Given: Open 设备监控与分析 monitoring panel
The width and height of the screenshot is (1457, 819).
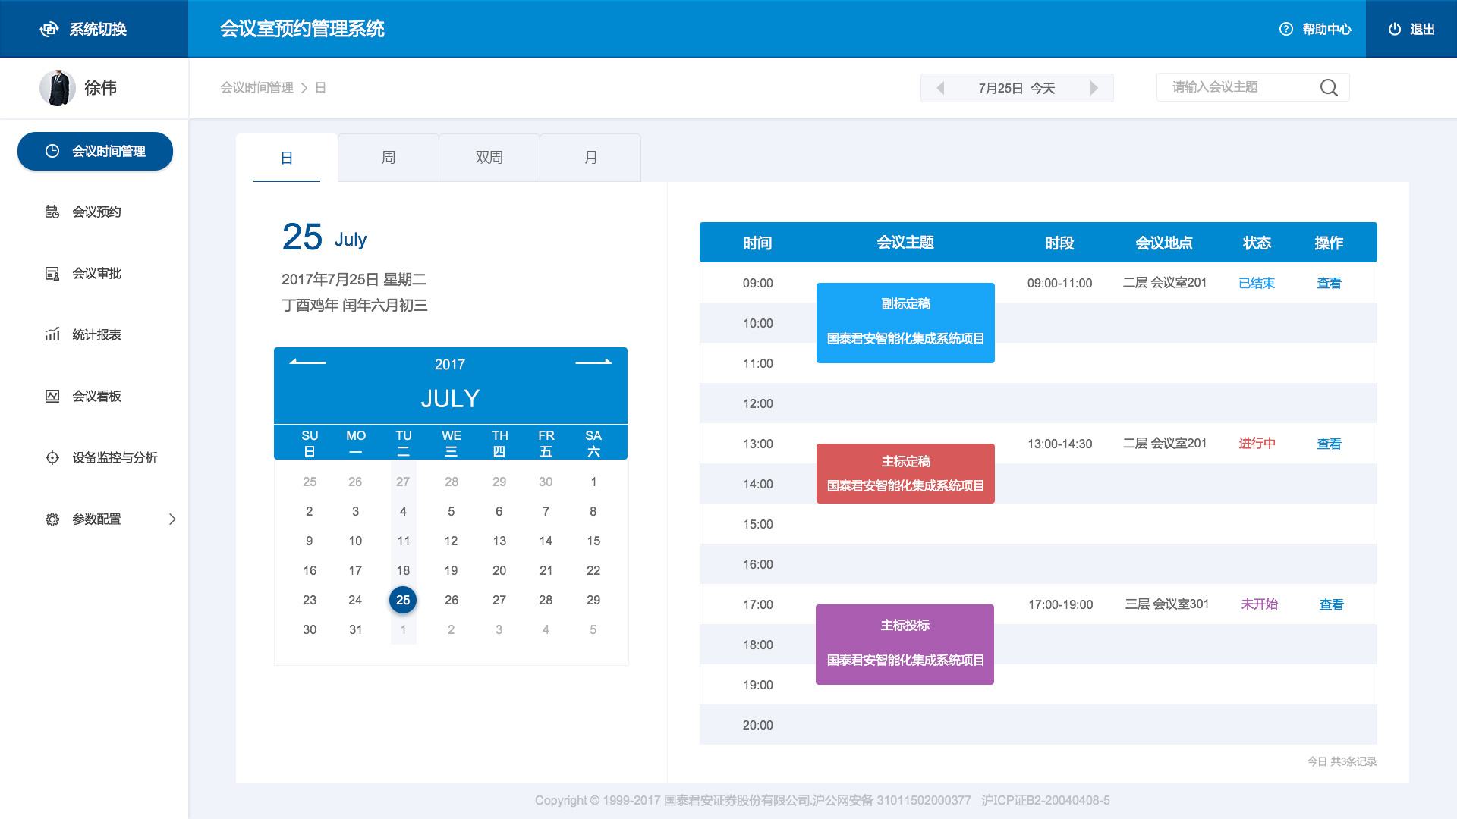Looking at the screenshot, I should (x=52, y=458).
